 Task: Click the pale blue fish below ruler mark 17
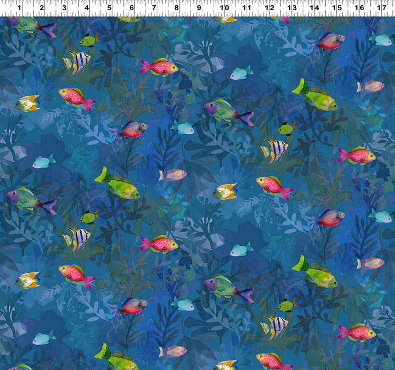(381, 39)
